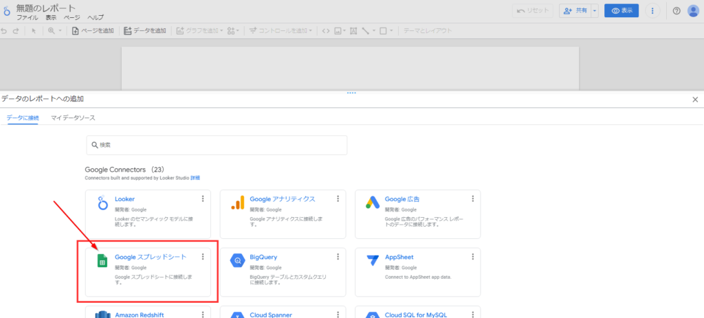Click the Google Connectors (23) heading
Image resolution: width=704 pixels, height=318 pixels.
point(124,170)
